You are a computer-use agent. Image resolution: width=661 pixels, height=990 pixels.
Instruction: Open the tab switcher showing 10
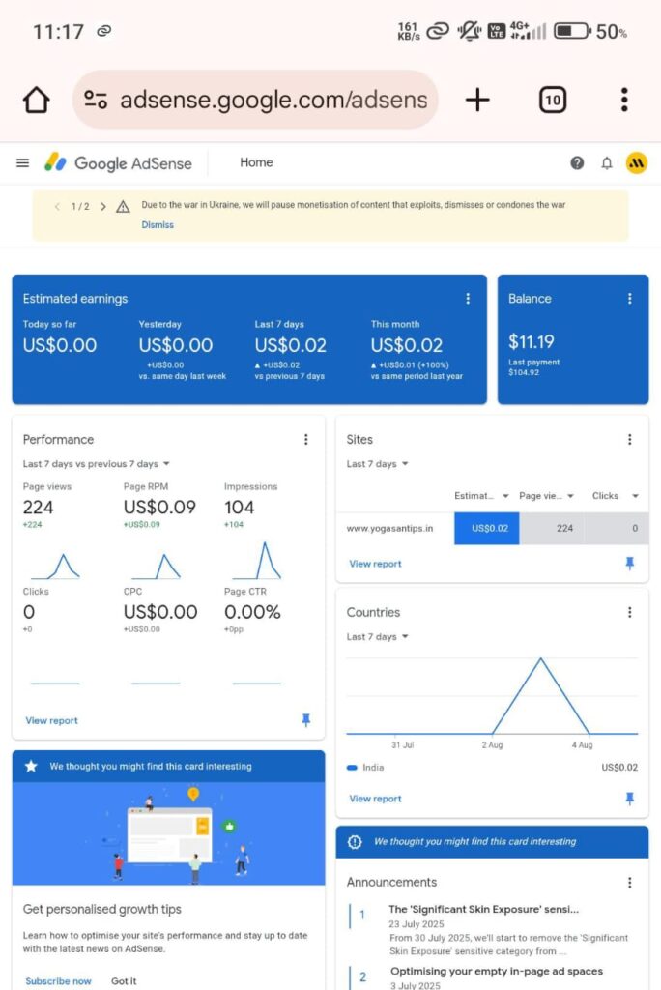click(553, 100)
